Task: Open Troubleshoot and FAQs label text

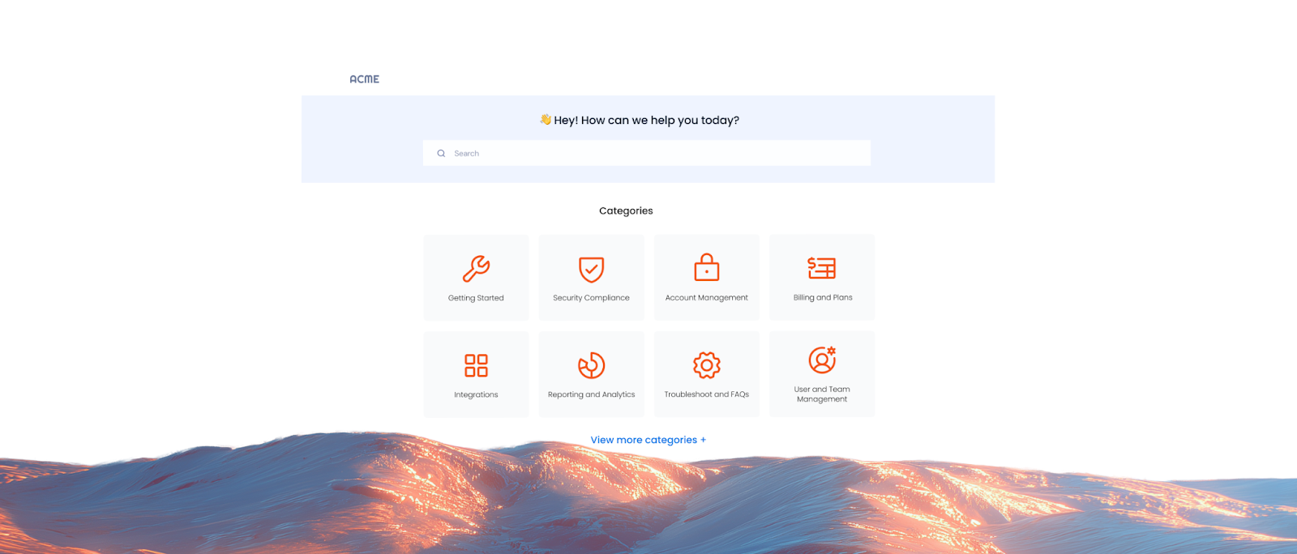Action: point(707,394)
